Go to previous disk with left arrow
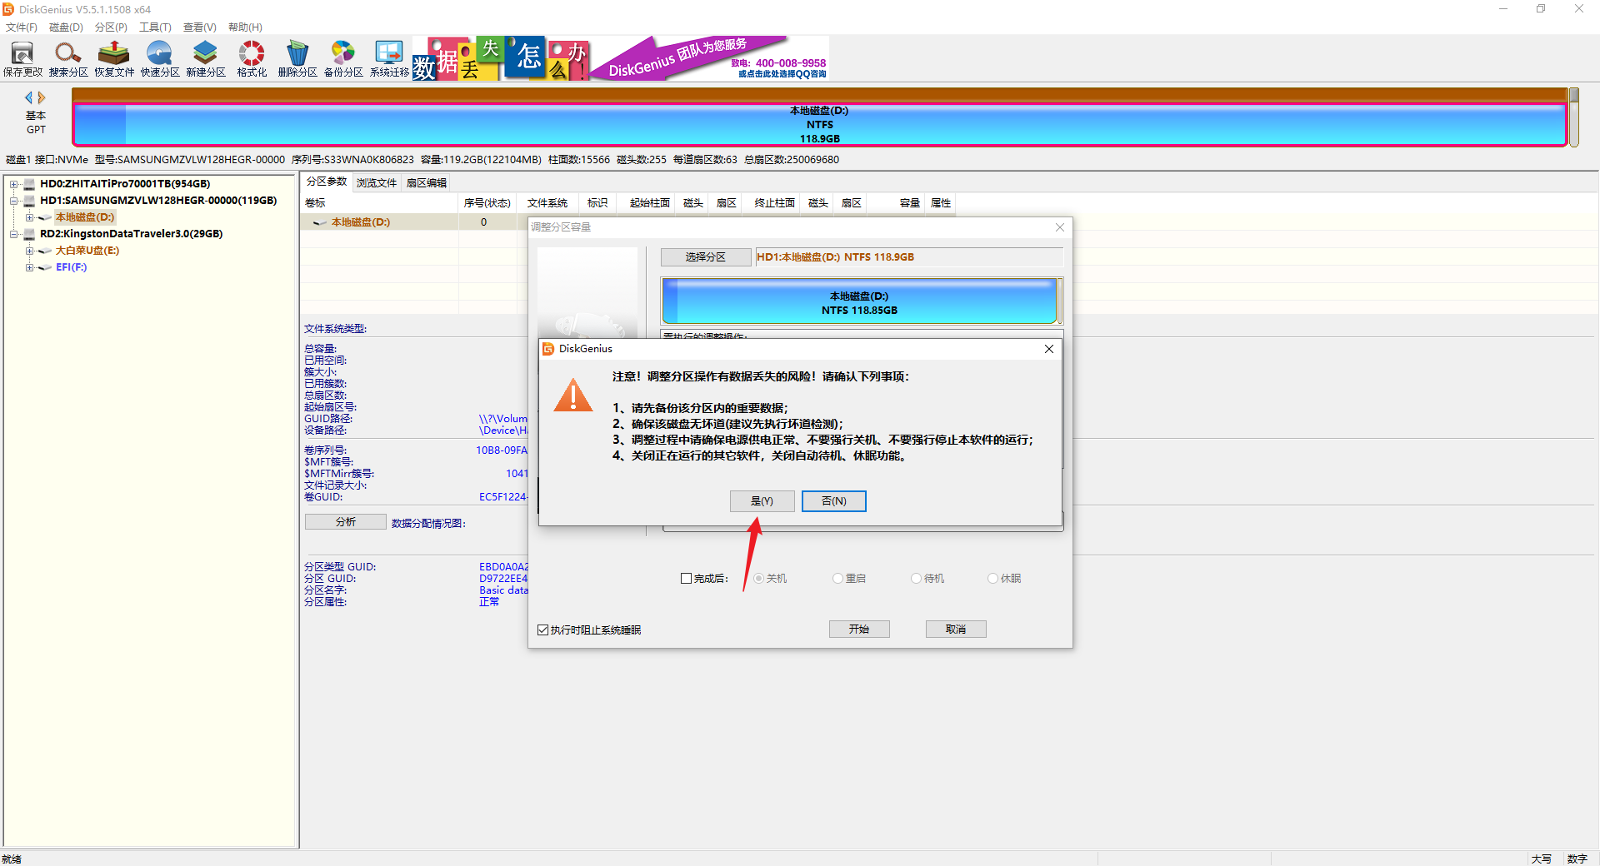1600x866 pixels. point(29,97)
